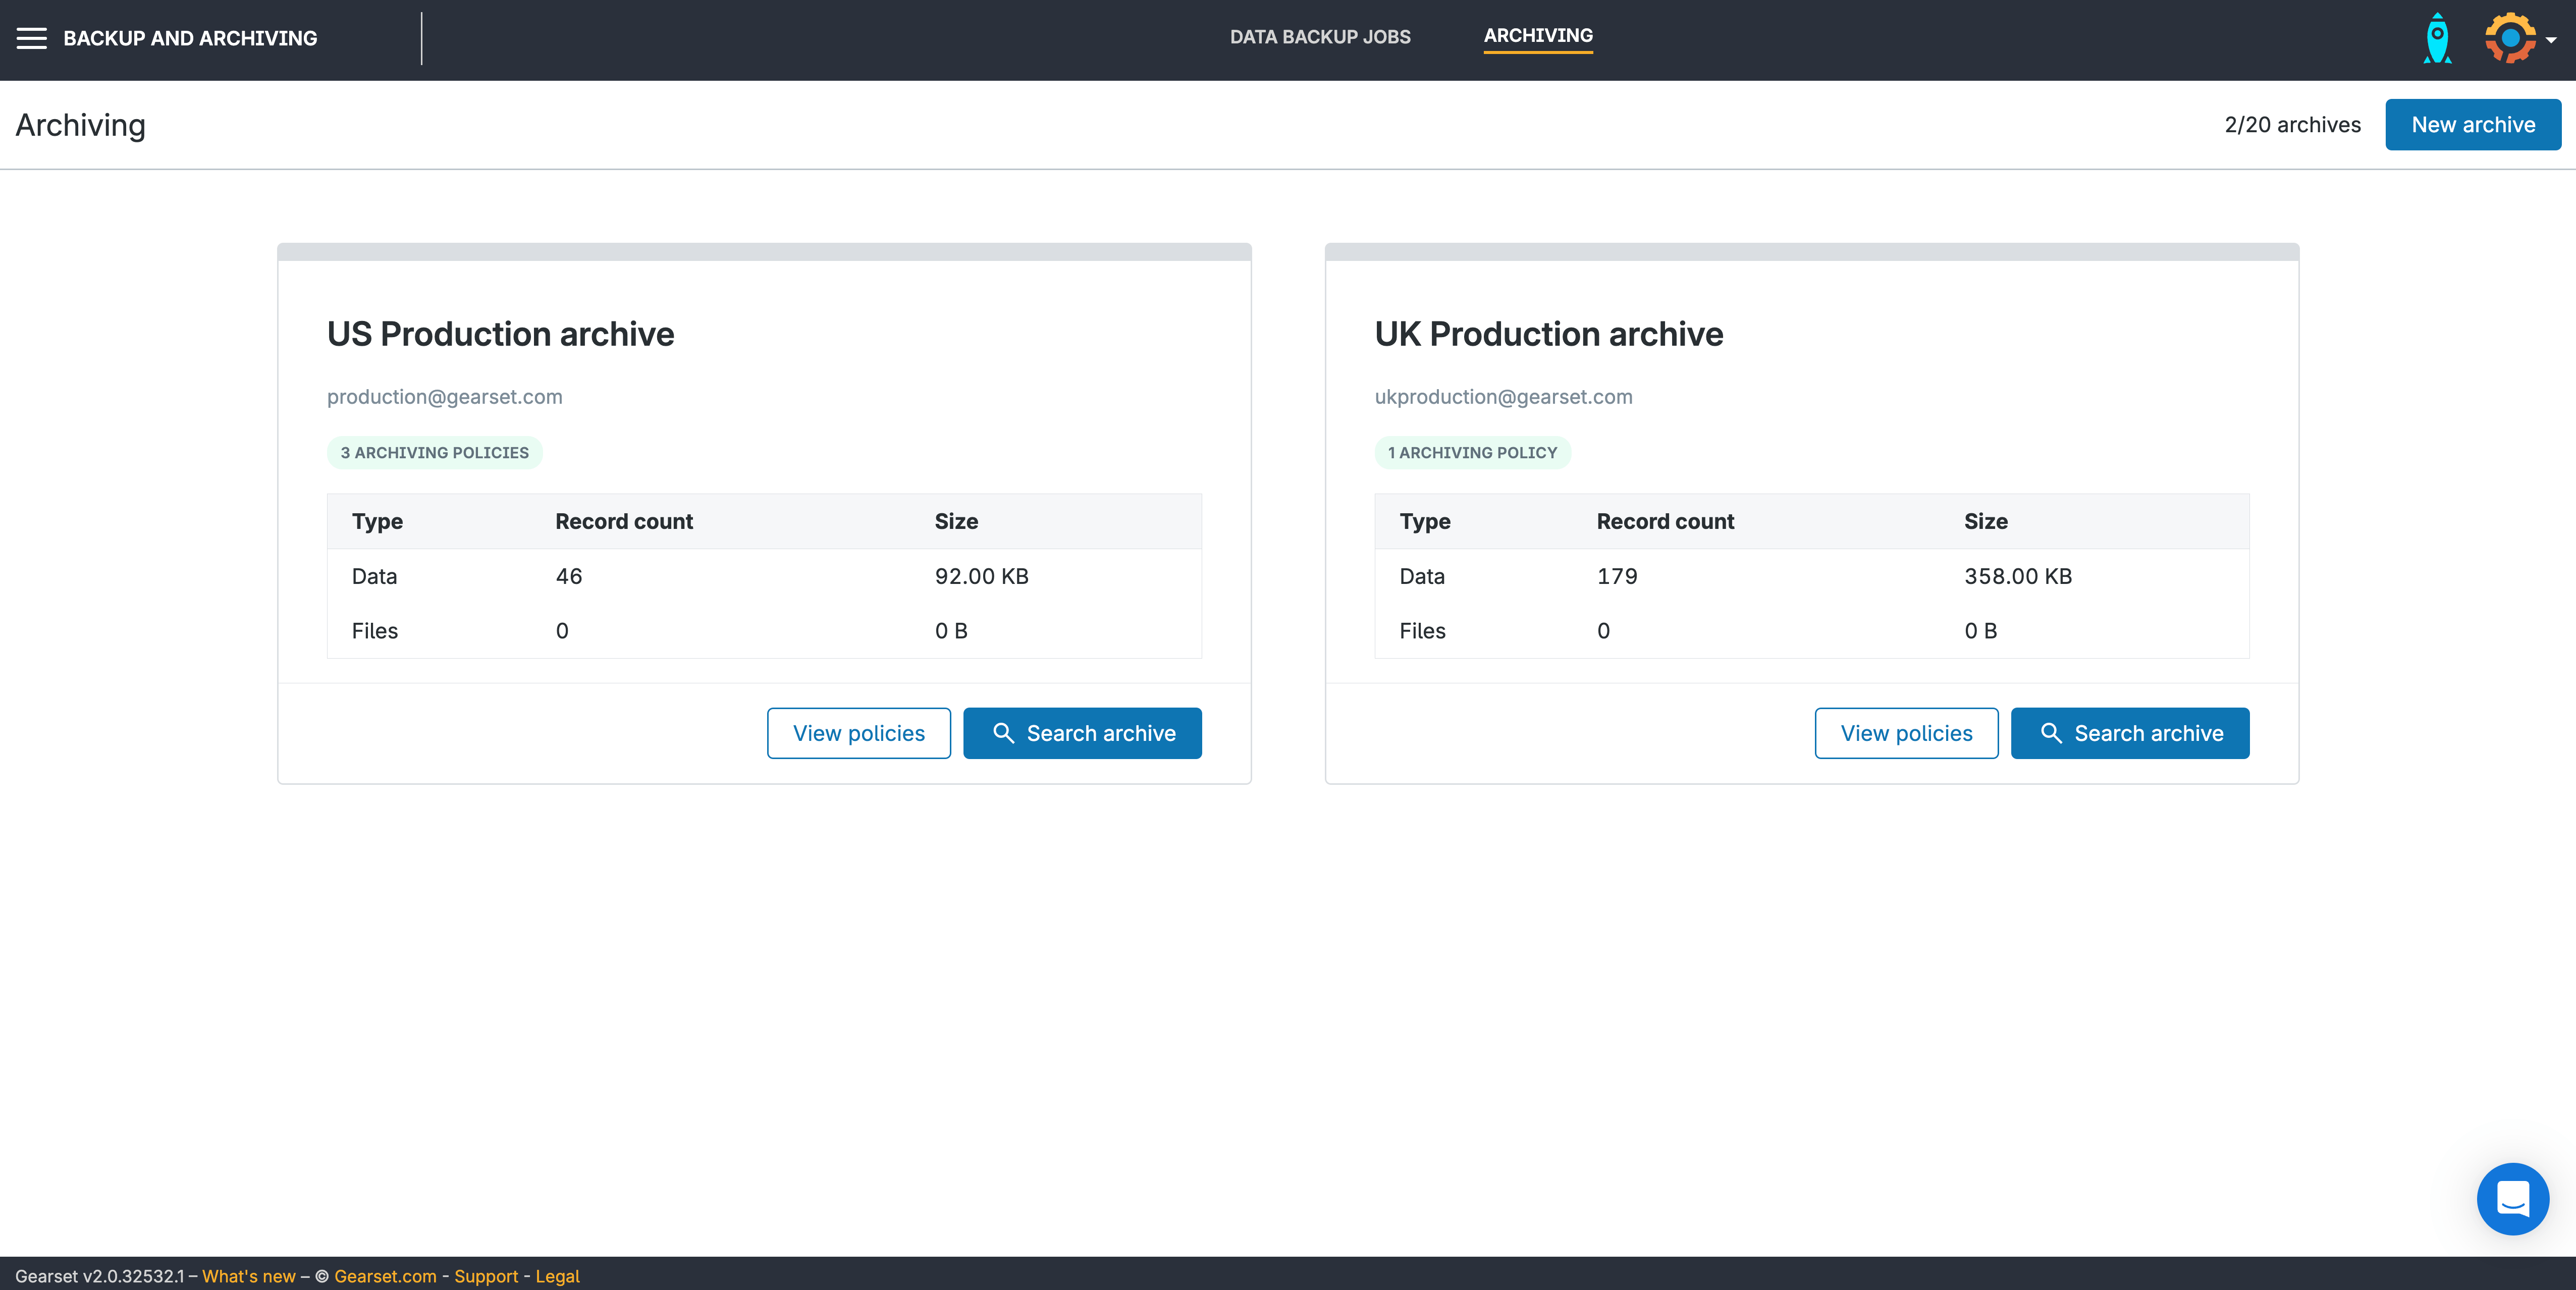The width and height of the screenshot is (2576, 1290).
Task: Open the Gearset.com footer link
Action: click(385, 1276)
